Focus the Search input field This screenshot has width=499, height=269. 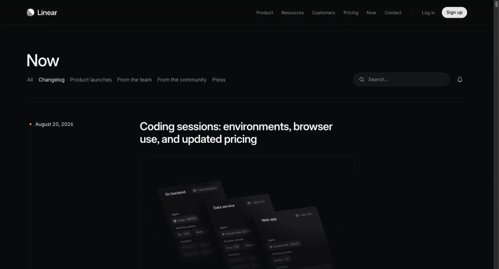402,80
